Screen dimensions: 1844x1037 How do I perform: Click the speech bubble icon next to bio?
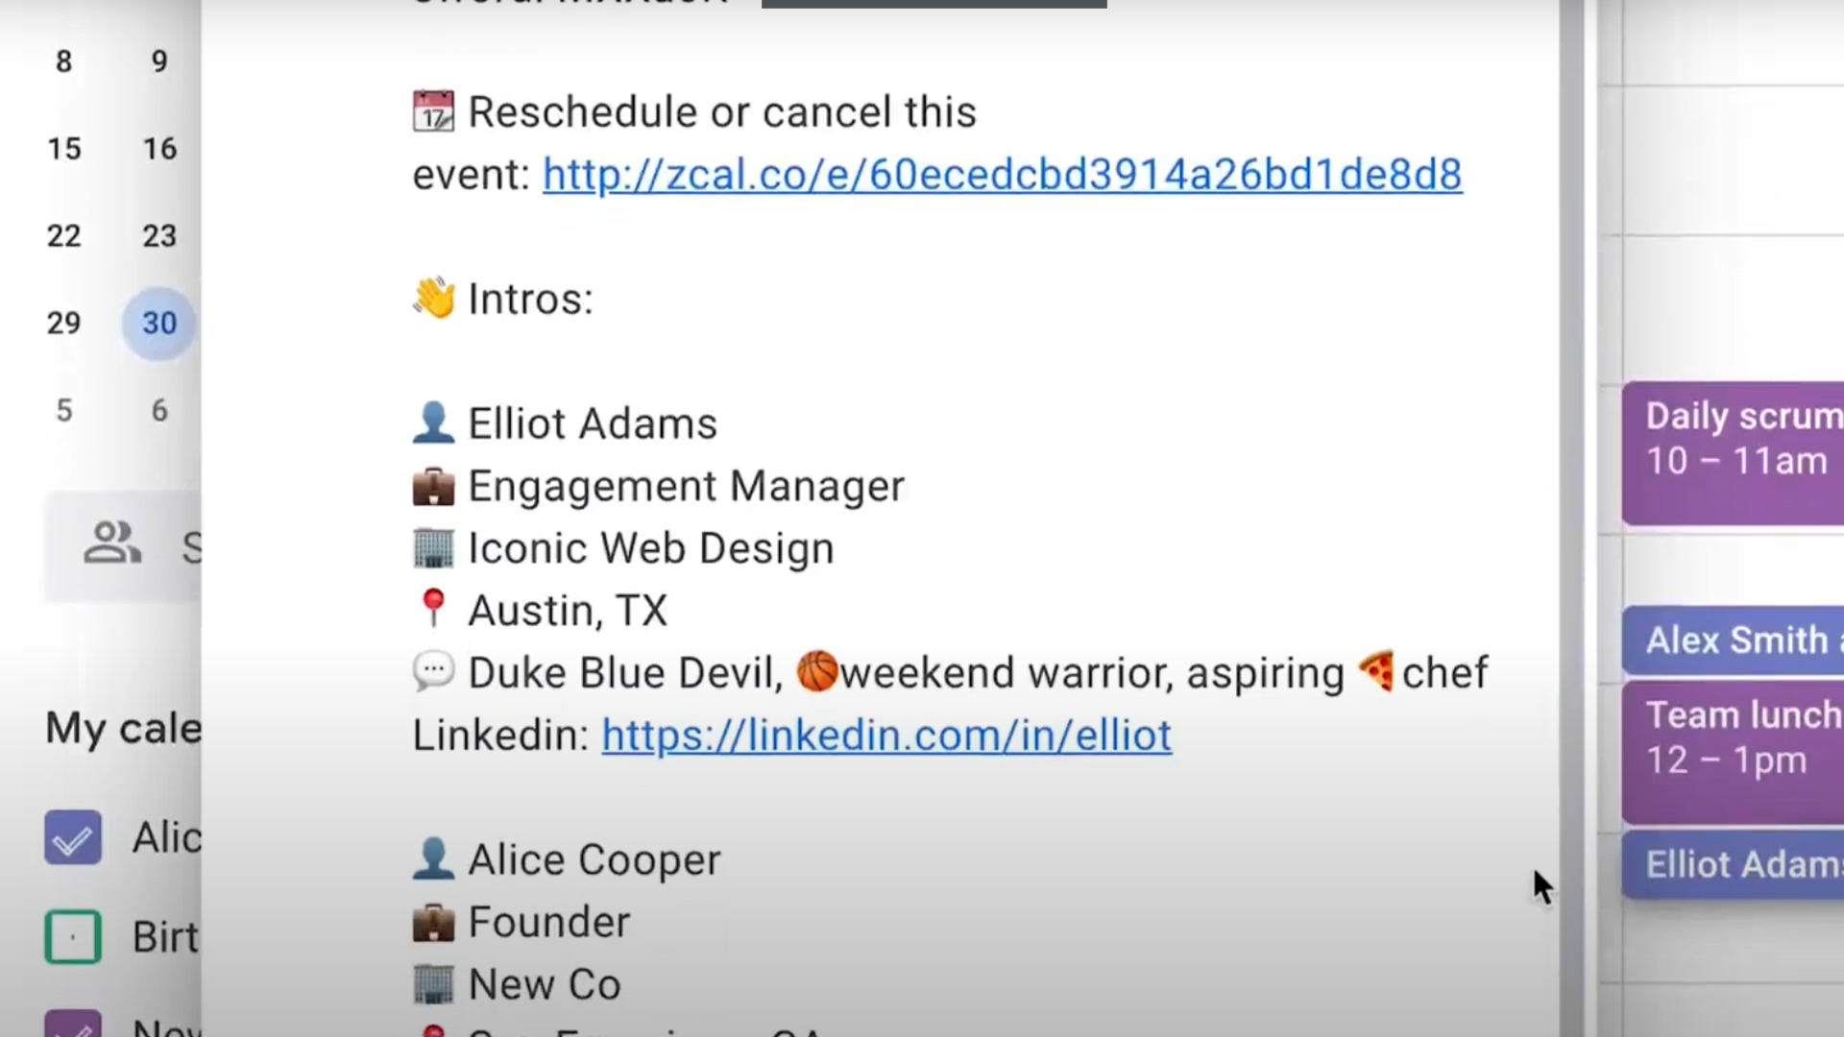pos(429,671)
